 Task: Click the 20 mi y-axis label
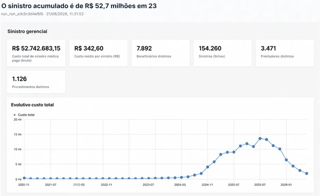coord(17,120)
